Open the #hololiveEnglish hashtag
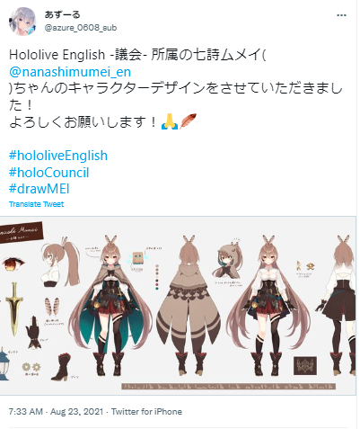The width and height of the screenshot is (360, 429). tap(58, 156)
